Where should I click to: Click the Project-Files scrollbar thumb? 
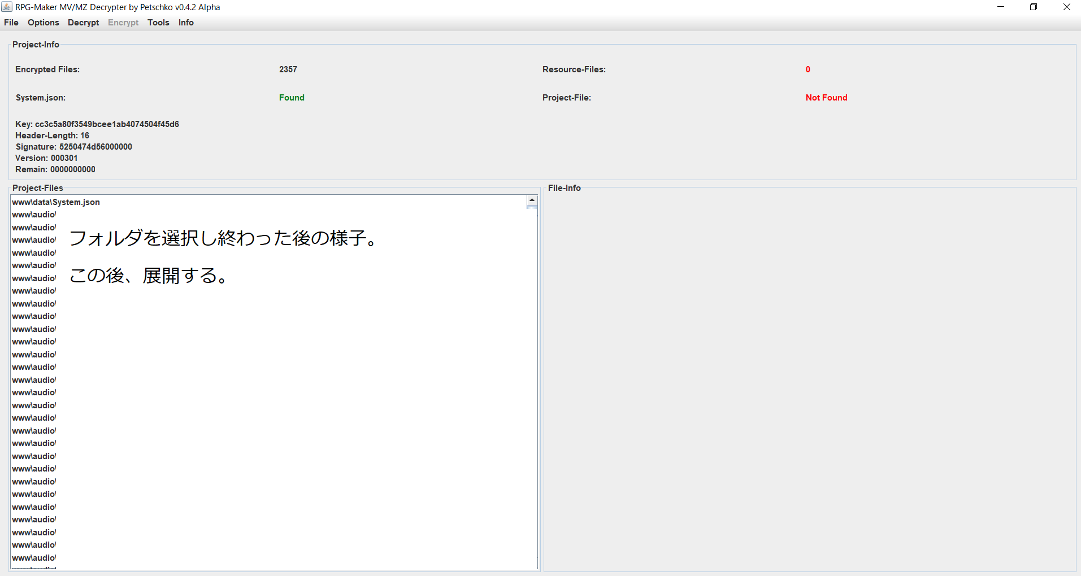coord(532,208)
